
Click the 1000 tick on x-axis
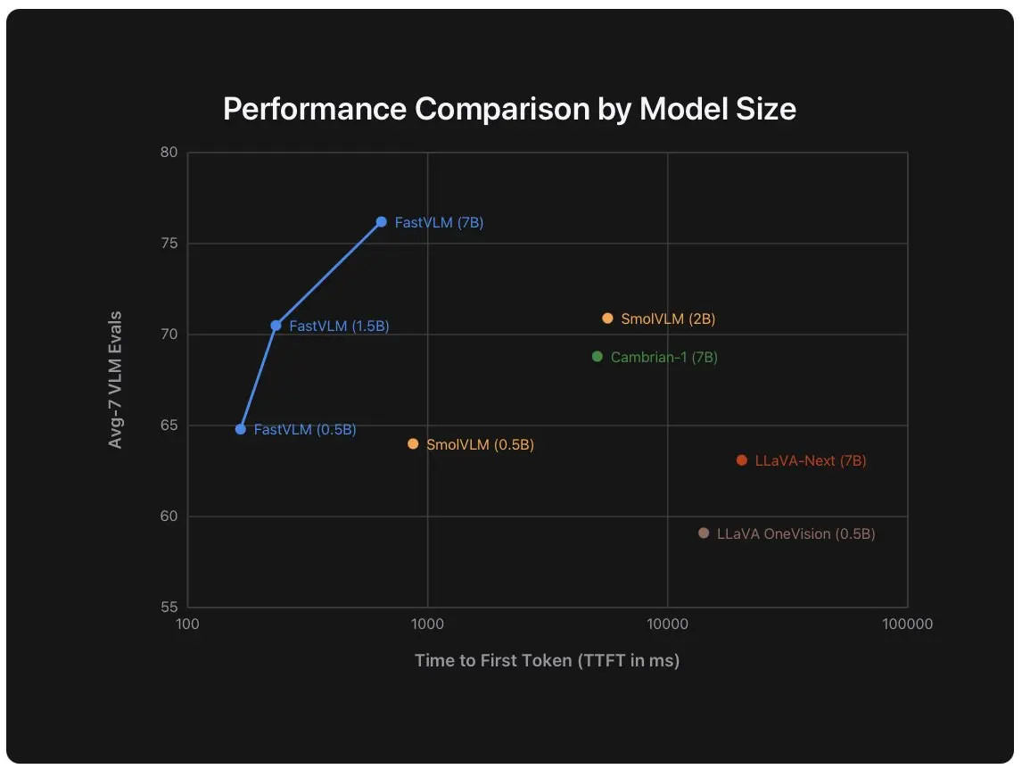click(x=427, y=624)
